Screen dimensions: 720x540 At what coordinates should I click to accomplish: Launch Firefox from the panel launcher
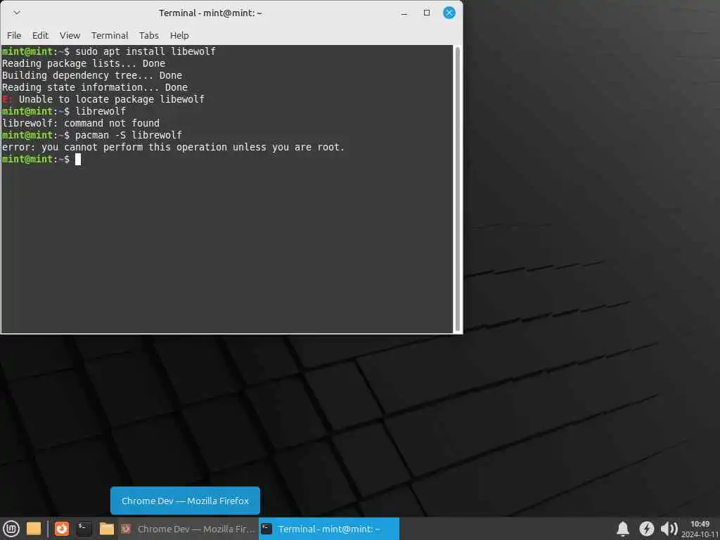[62, 529]
